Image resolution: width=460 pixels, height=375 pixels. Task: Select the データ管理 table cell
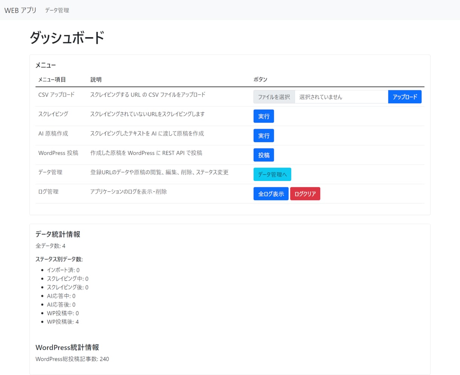50,172
